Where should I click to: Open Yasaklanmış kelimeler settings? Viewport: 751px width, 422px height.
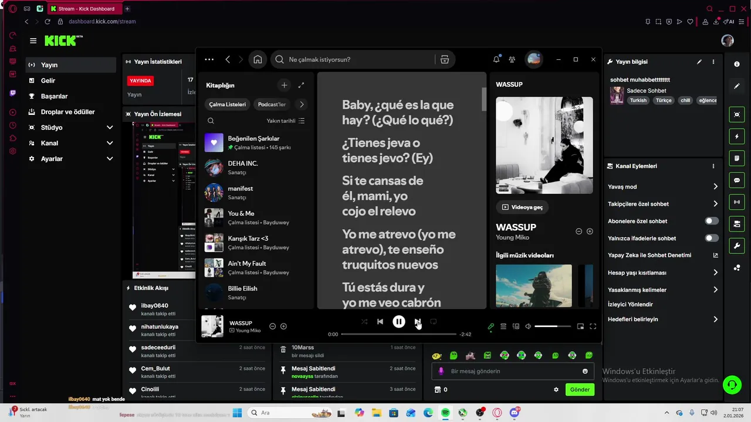click(x=663, y=290)
